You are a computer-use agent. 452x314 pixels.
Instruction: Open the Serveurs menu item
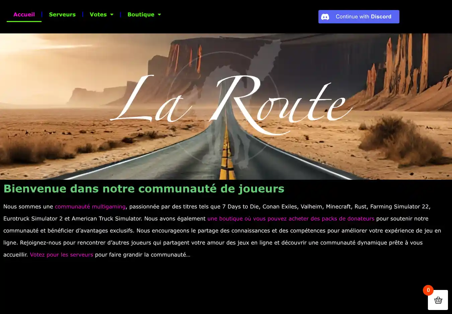(x=62, y=15)
